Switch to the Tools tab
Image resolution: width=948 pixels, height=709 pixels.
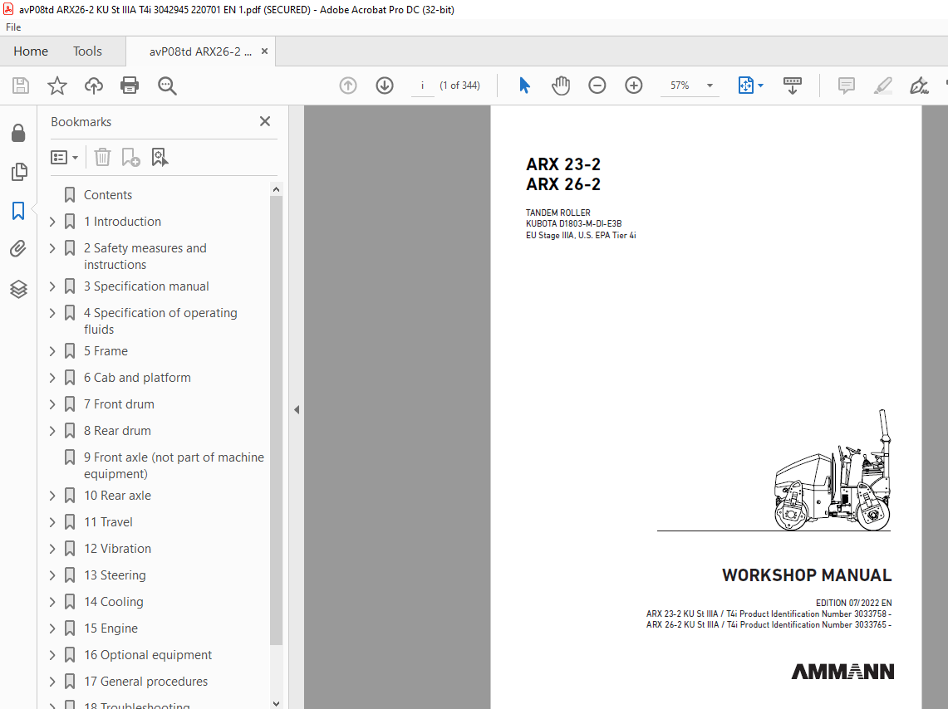point(88,51)
